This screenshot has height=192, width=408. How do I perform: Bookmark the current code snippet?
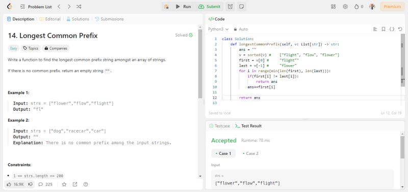(384, 29)
